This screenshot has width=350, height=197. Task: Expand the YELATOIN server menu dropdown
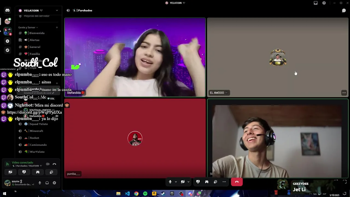(x=57, y=10)
